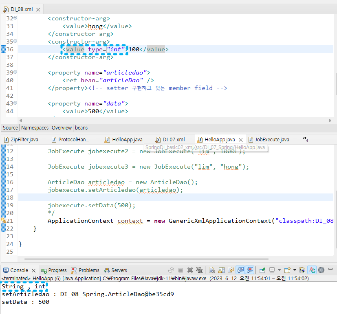This screenshot has height=314, width=337.
Task: Click the console colored-lines page icon
Action: click(x=302, y=270)
